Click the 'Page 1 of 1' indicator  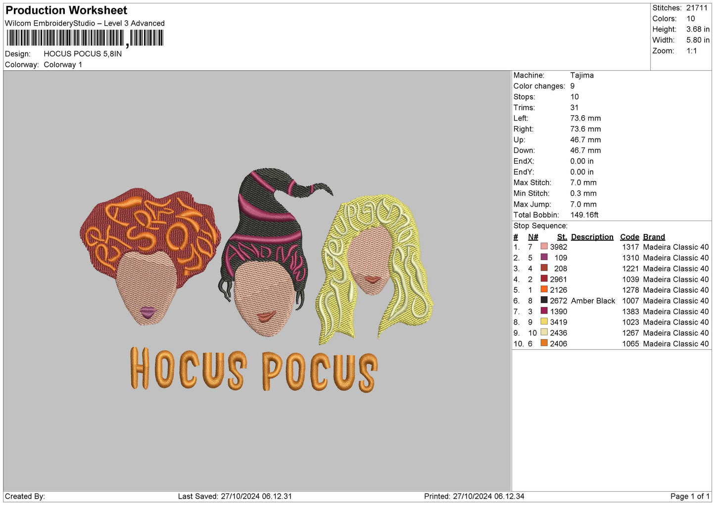690,496
